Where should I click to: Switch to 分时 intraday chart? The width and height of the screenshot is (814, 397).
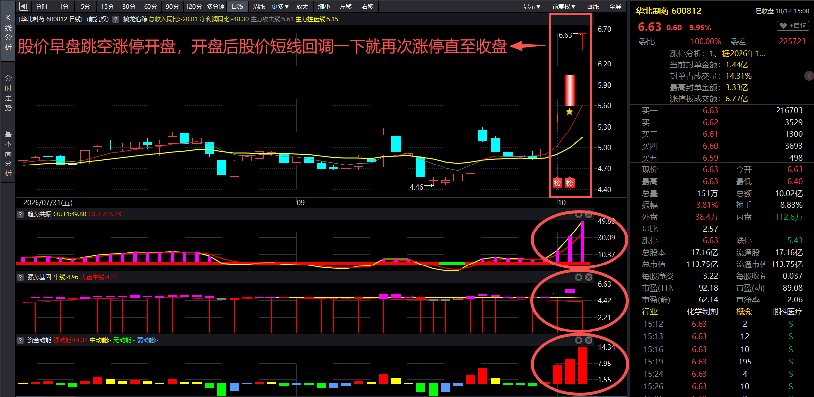(42, 6)
